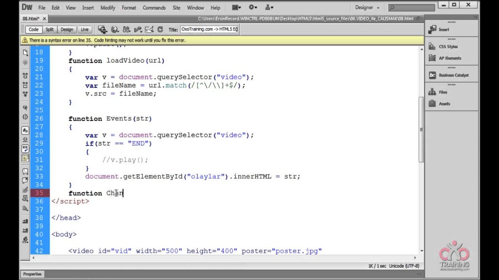Click Indent Code icon
499x280 pixels.
coord(25,221)
